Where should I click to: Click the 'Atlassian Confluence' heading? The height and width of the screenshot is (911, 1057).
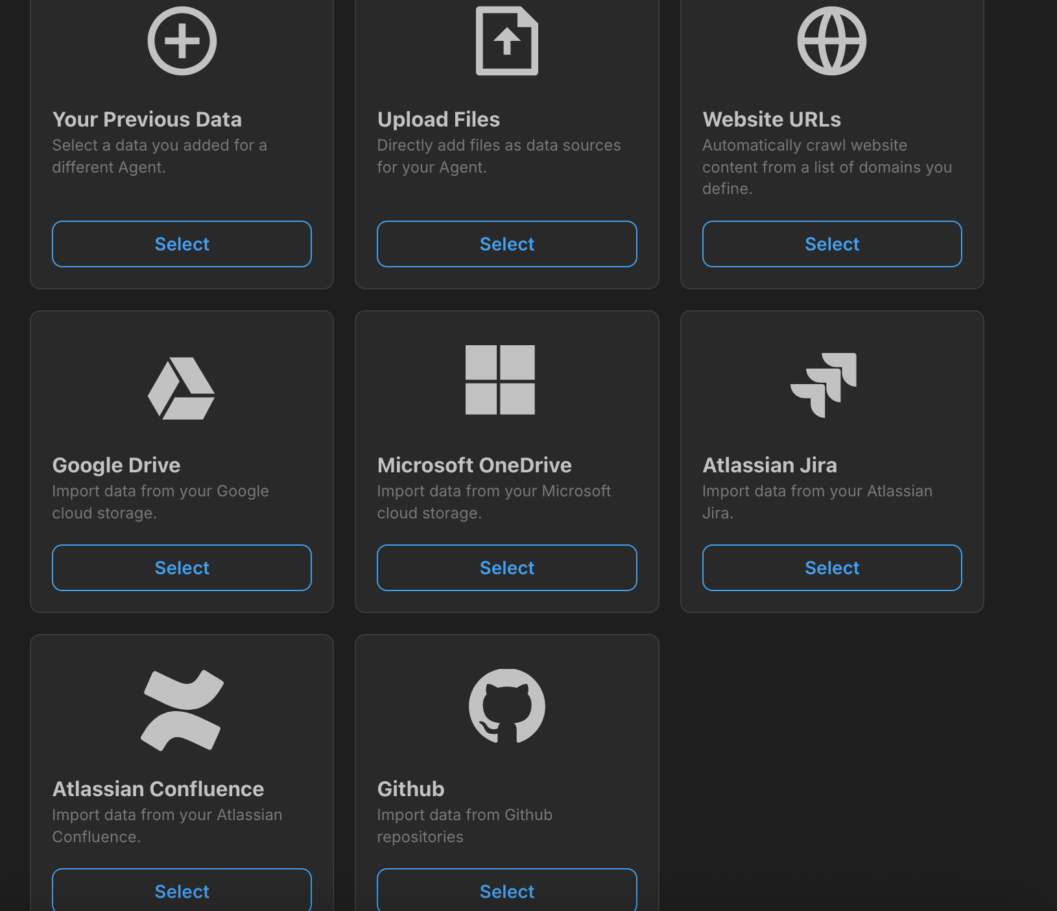pos(158,789)
